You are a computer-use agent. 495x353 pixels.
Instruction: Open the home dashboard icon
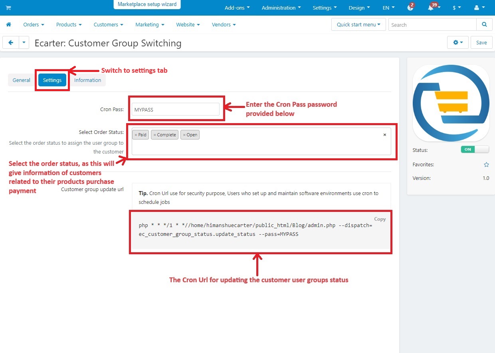point(8,24)
